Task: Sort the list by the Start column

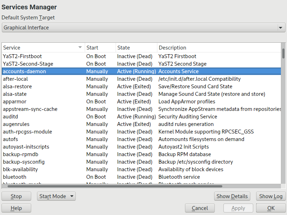Action: pyautogui.click(x=100, y=47)
